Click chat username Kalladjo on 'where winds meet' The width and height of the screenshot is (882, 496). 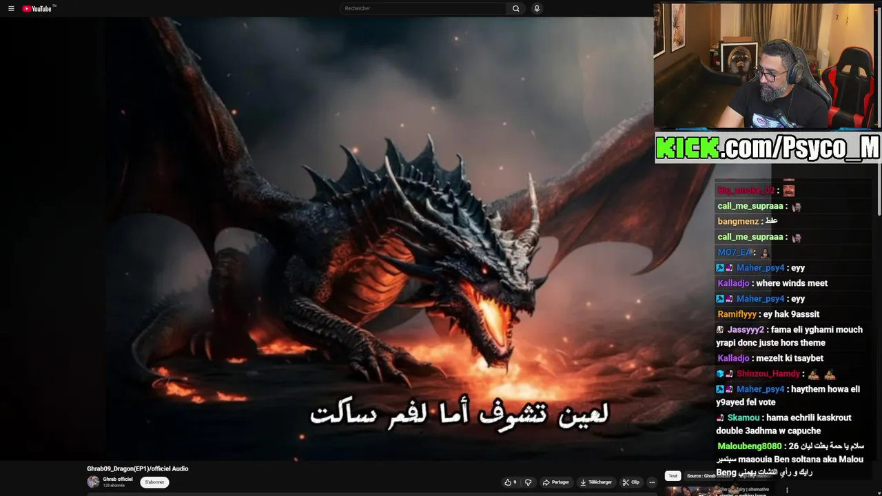[x=733, y=283]
